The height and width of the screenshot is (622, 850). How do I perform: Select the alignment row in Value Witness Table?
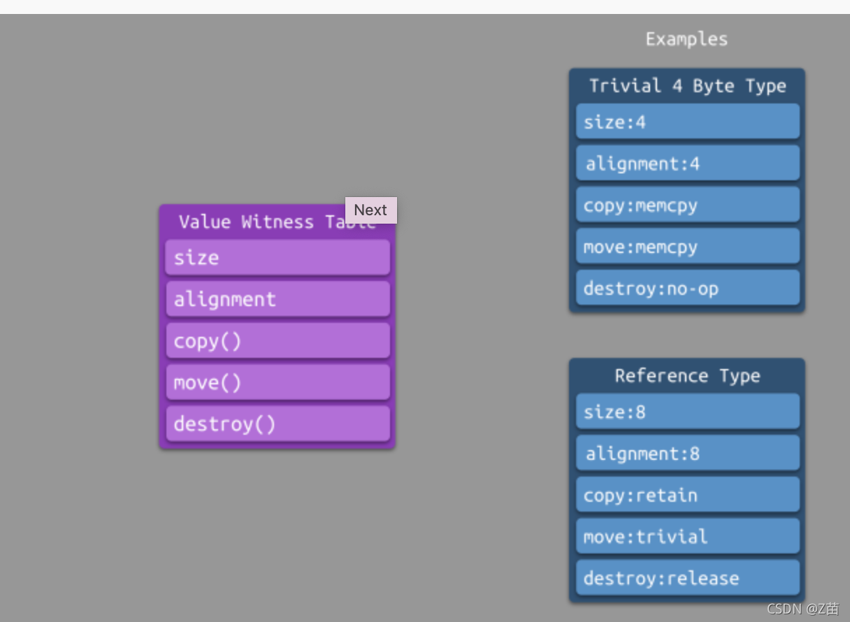point(278,299)
